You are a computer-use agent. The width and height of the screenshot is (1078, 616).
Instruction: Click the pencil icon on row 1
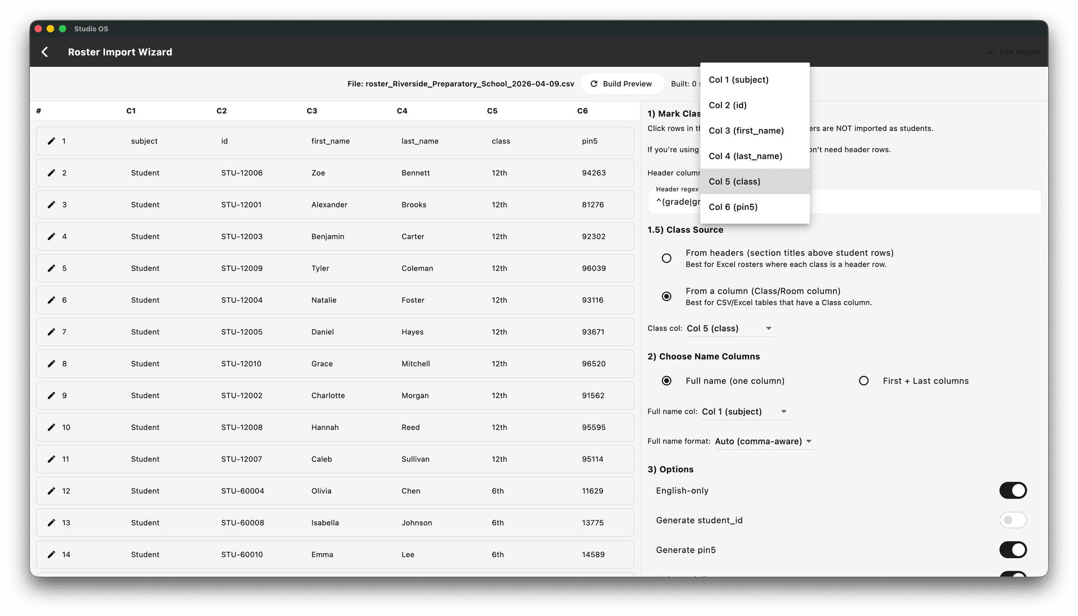[51, 141]
